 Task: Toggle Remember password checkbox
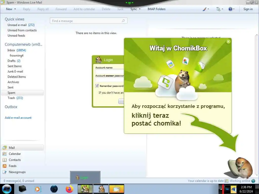tap(97, 86)
